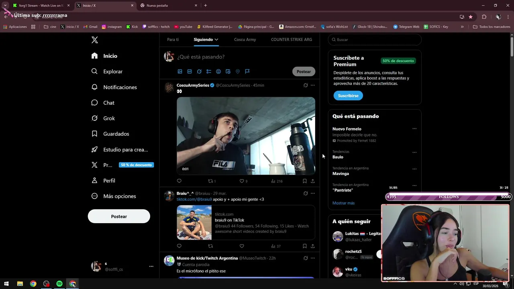Expand Todos los marcadores folder
The height and width of the screenshot is (289, 514).
tap(492, 27)
